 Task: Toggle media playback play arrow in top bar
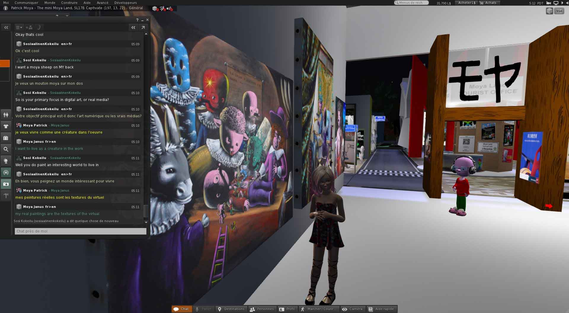(562, 3)
